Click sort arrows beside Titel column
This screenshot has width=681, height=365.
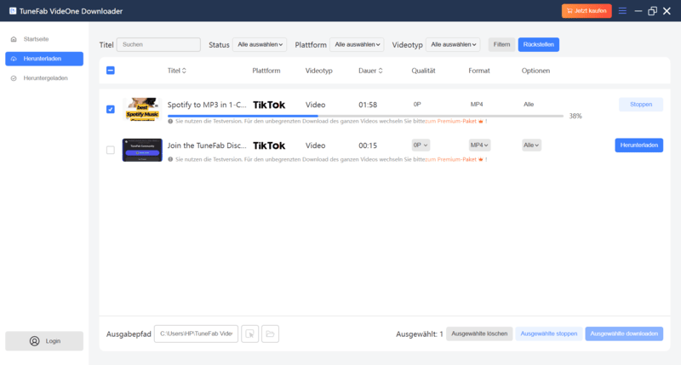[184, 71]
